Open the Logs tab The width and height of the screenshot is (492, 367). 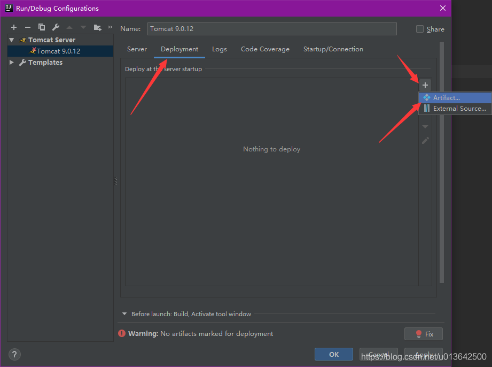point(220,49)
